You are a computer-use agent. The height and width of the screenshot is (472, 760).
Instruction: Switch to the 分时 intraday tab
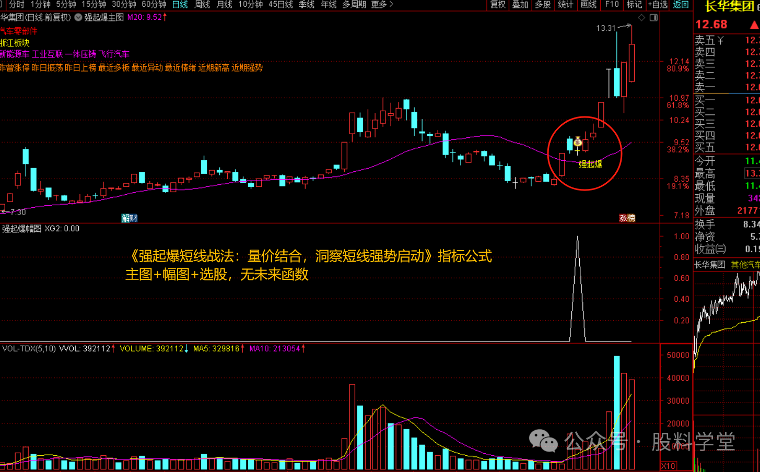click(x=17, y=5)
